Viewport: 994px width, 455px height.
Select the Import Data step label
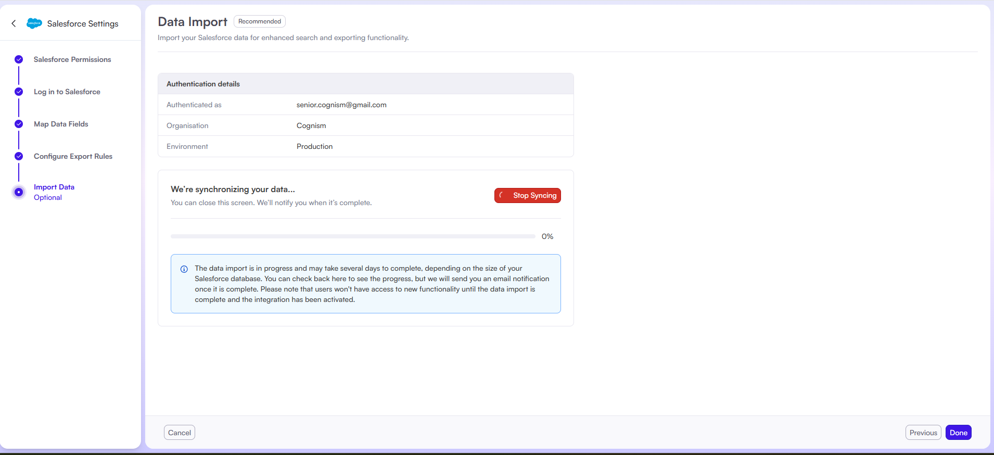[54, 187]
